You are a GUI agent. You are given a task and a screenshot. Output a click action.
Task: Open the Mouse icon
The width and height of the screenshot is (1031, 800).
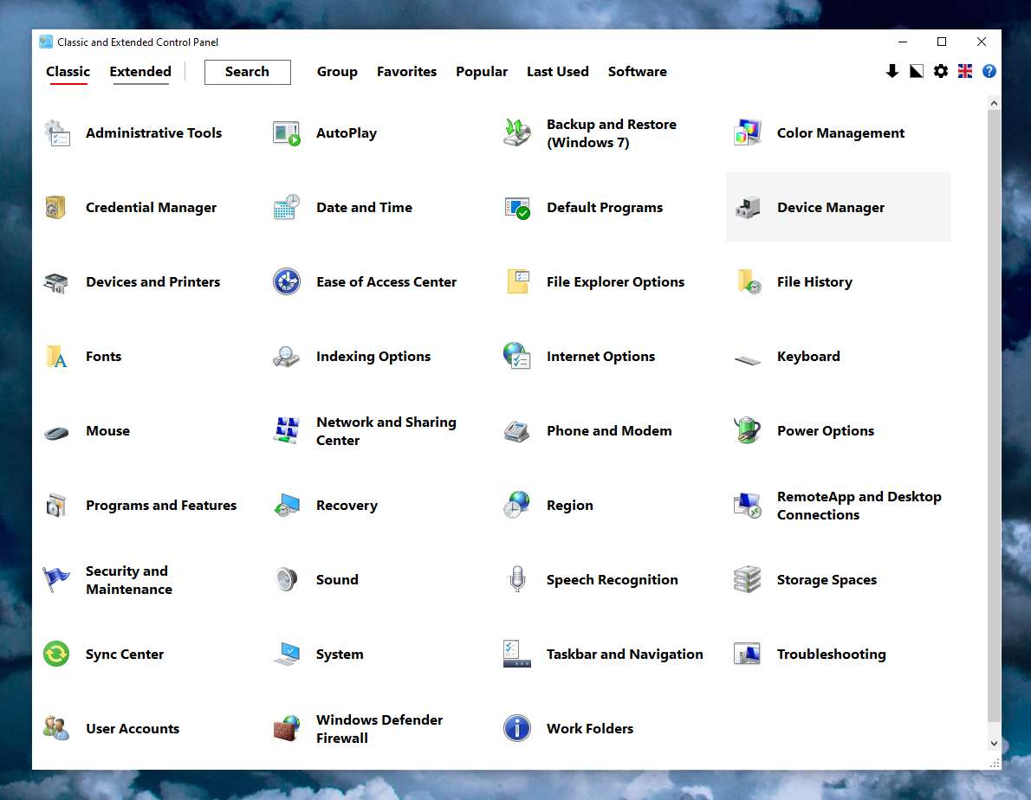coord(56,433)
